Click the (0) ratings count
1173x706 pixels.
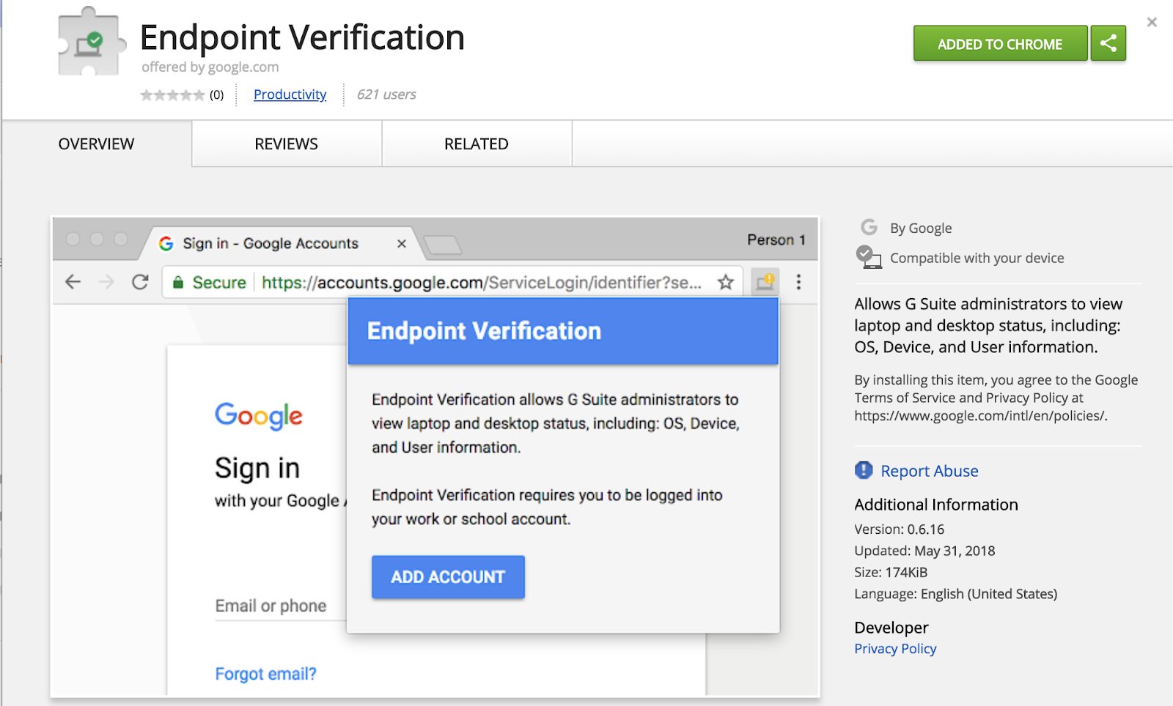coord(217,95)
